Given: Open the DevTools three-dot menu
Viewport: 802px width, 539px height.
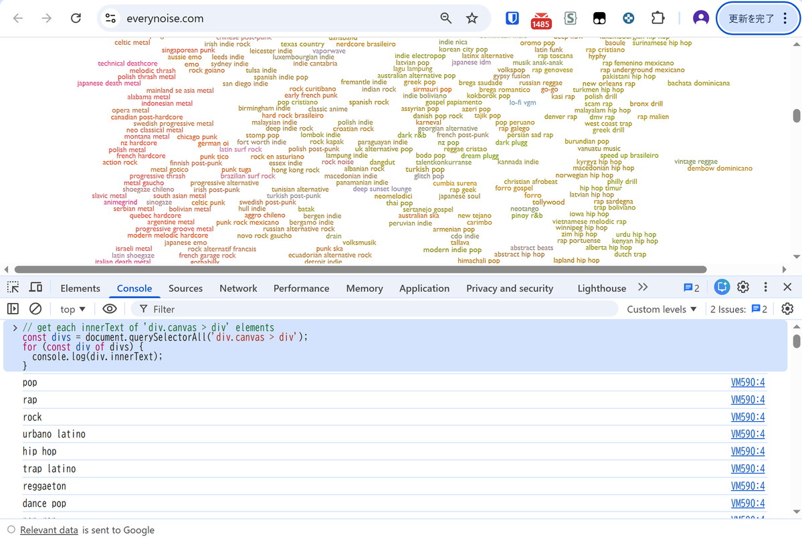Looking at the screenshot, I should (765, 287).
